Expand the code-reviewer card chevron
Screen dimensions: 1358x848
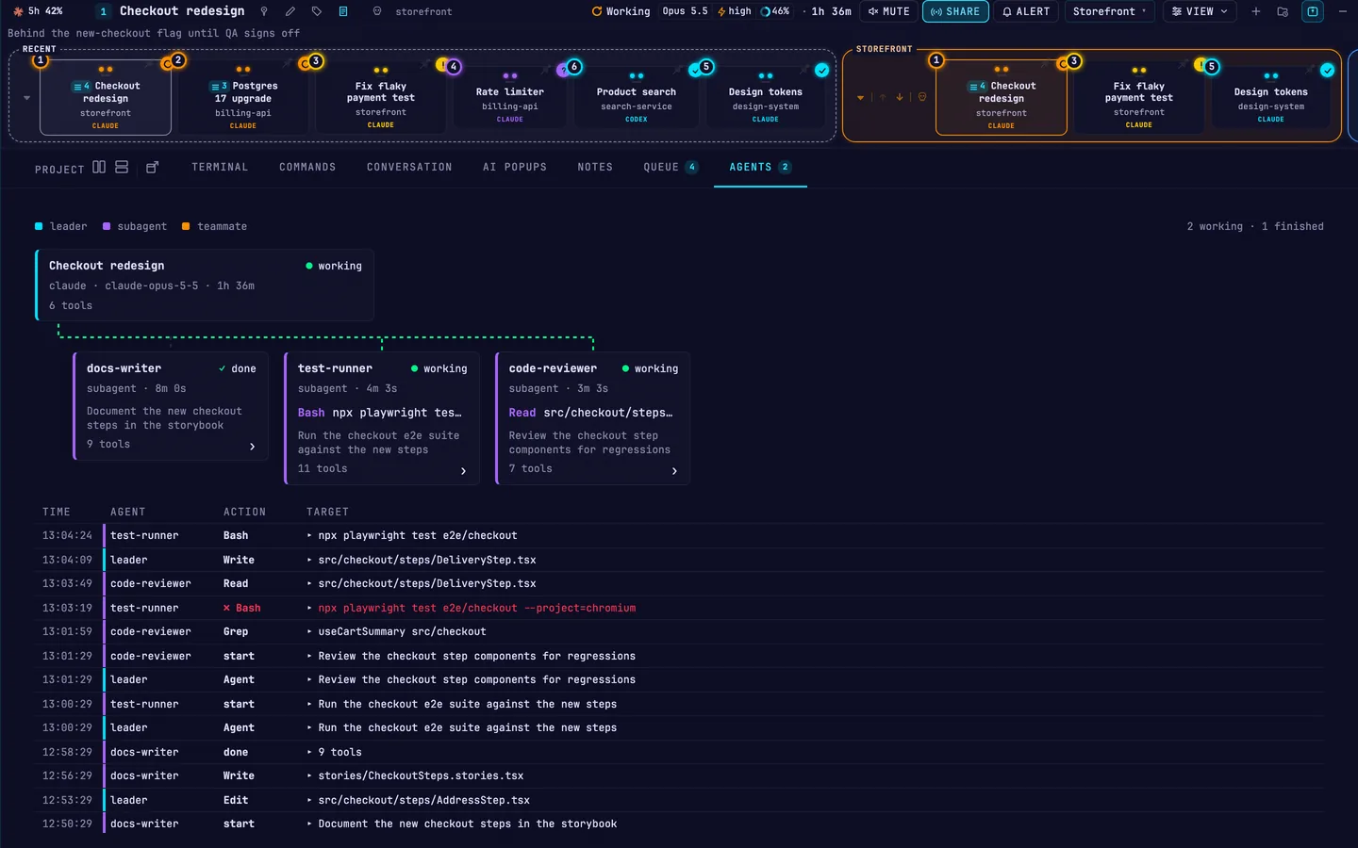(x=674, y=471)
